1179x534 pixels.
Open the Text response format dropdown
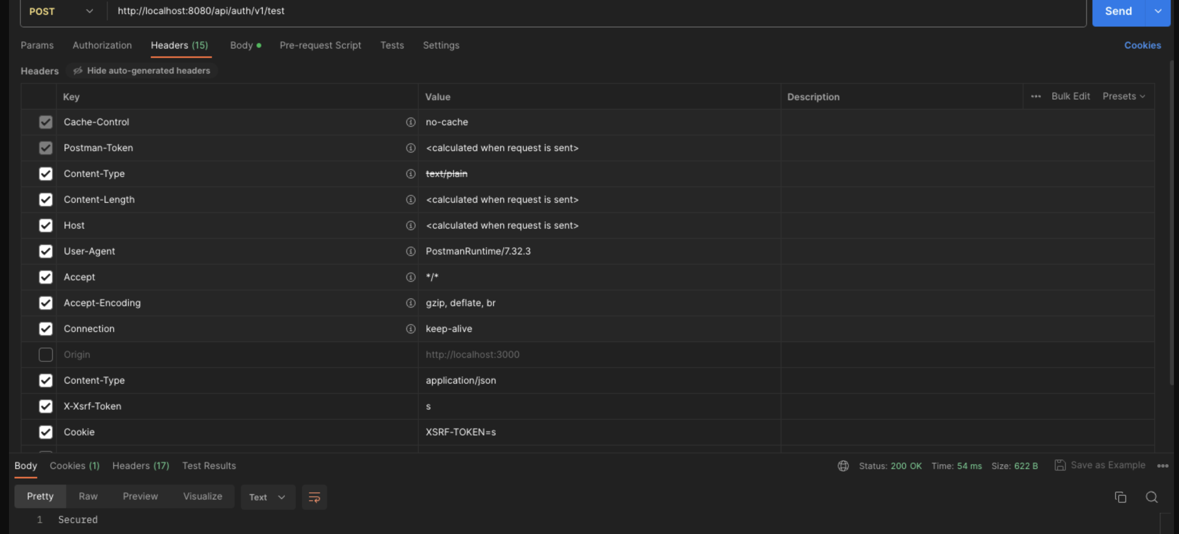tap(267, 497)
